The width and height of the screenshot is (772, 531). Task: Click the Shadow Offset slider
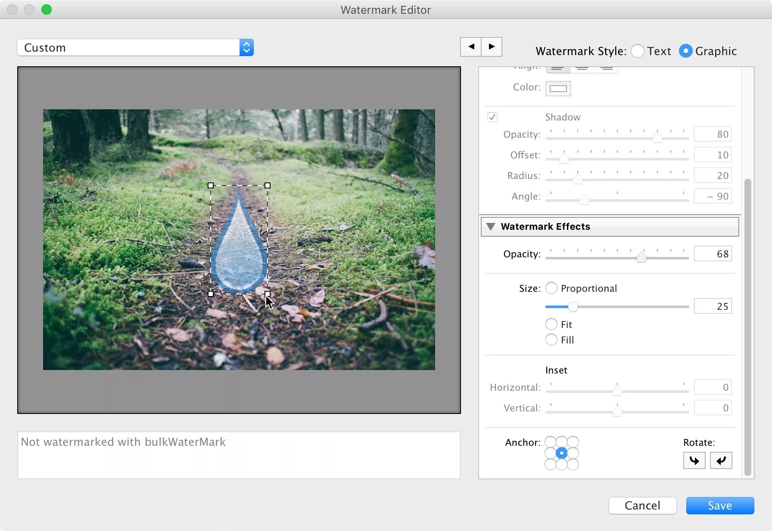(x=617, y=158)
